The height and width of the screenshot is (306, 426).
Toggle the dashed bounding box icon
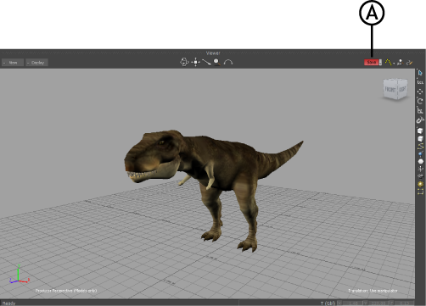point(420,192)
